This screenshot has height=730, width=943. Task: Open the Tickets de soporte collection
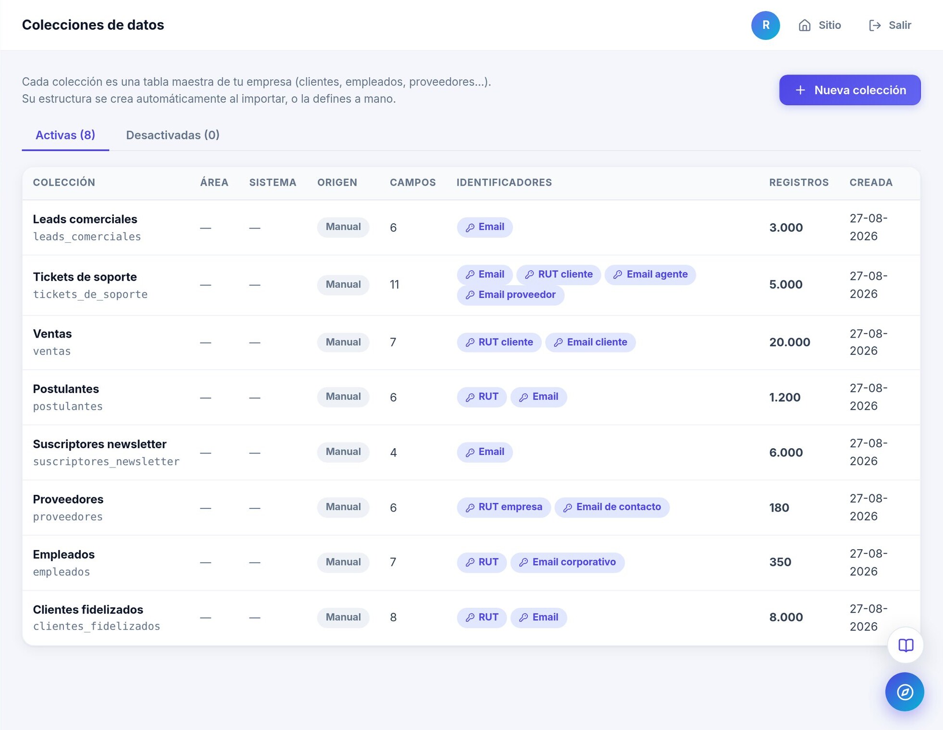(85, 277)
